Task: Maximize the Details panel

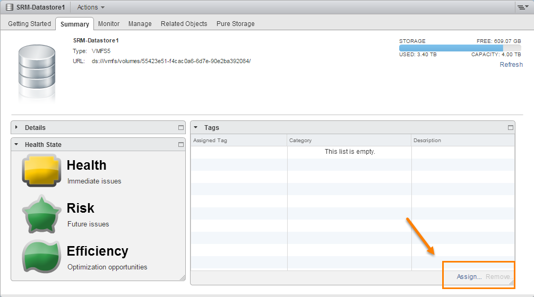Action: [x=181, y=128]
